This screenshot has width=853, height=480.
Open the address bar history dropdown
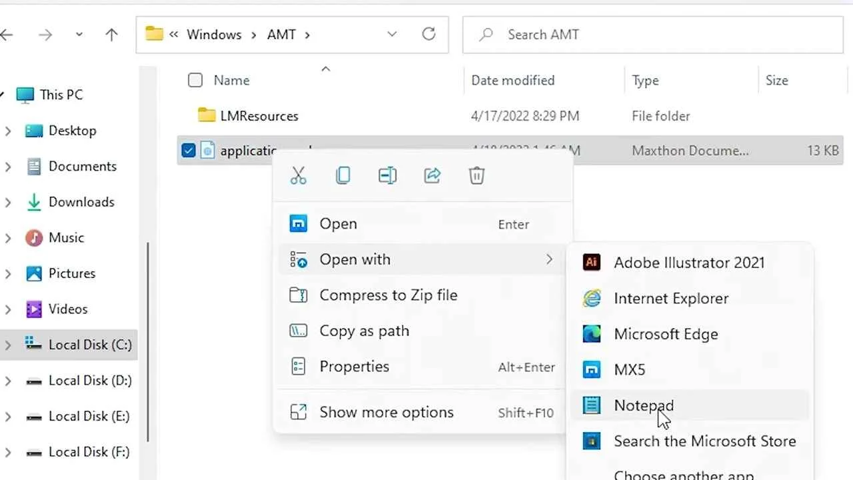392,34
